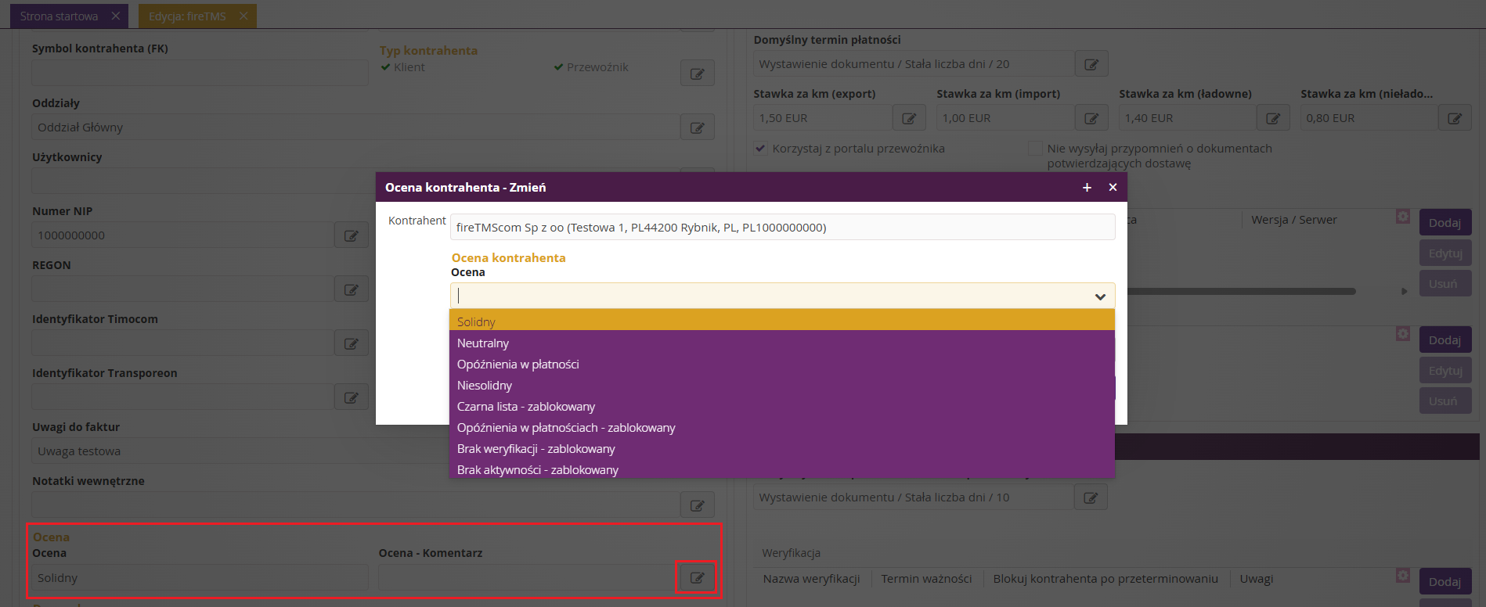This screenshot has width=1486, height=607.
Task: Open edit icon for Typ kontrahenta
Action: [697, 74]
